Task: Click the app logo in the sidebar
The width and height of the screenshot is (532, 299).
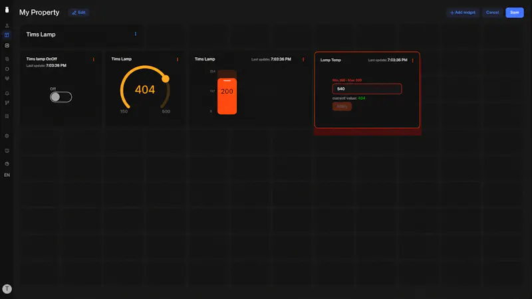Action: (x=7, y=9)
